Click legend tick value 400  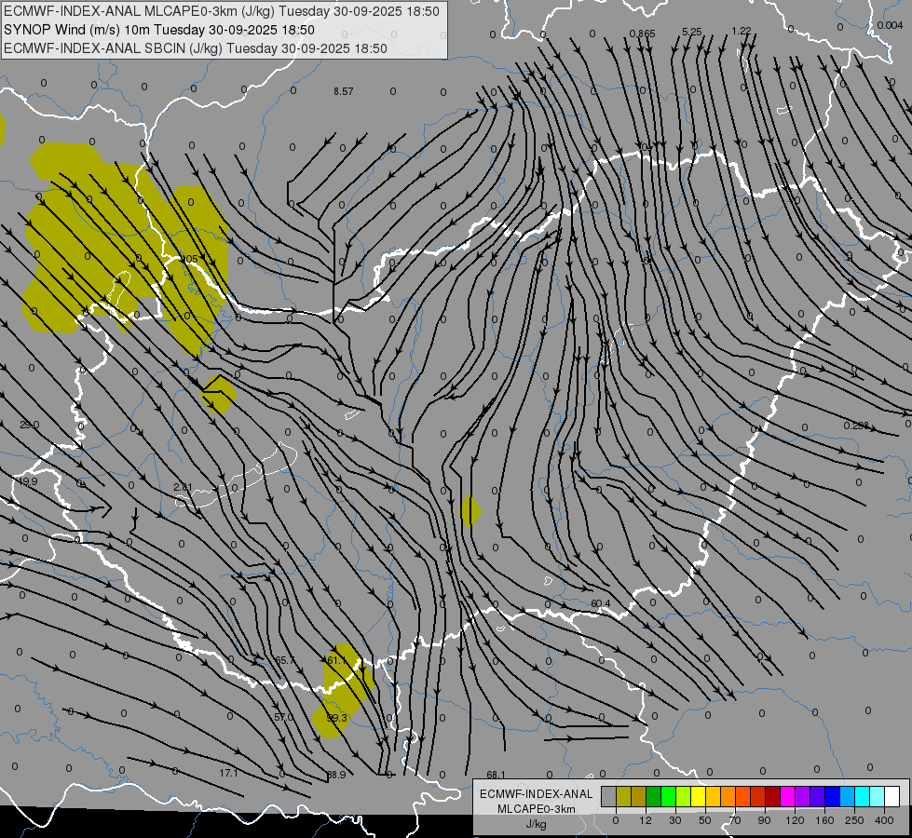(884, 820)
